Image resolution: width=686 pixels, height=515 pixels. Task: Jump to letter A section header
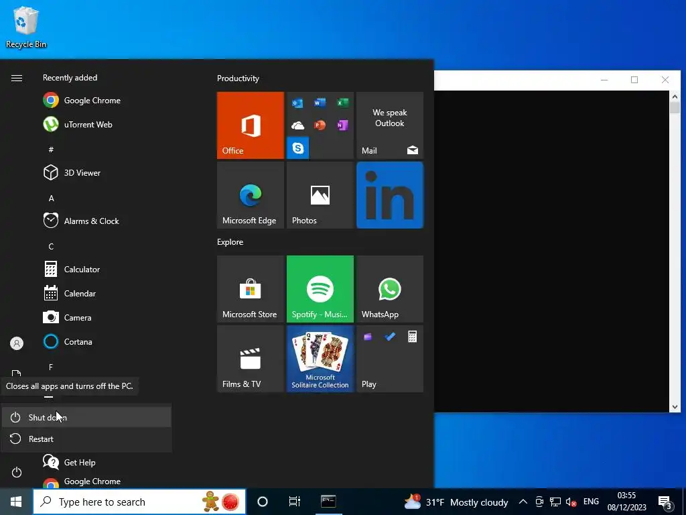coord(51,198)
